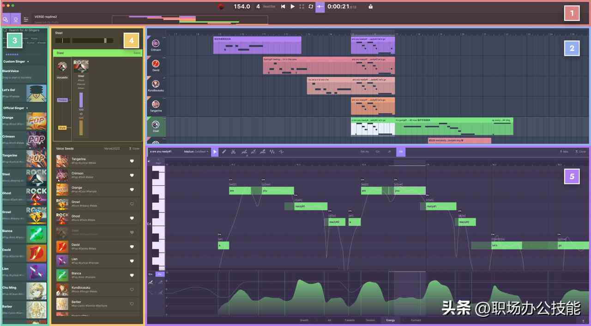Select the Pencil tool in piano roll toolbar
The image size is (591, 326).
point(224,151)
